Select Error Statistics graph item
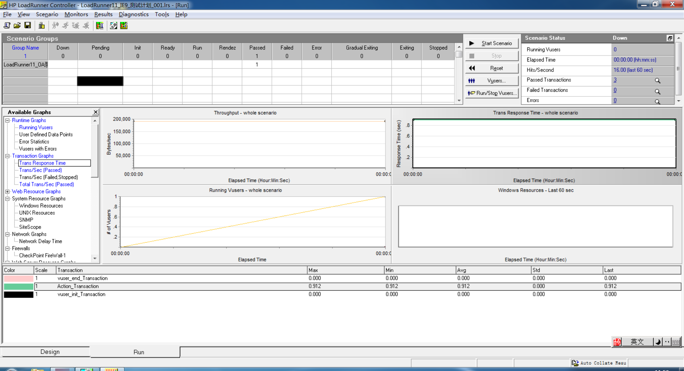684x371 pixels. click(34, 142)
